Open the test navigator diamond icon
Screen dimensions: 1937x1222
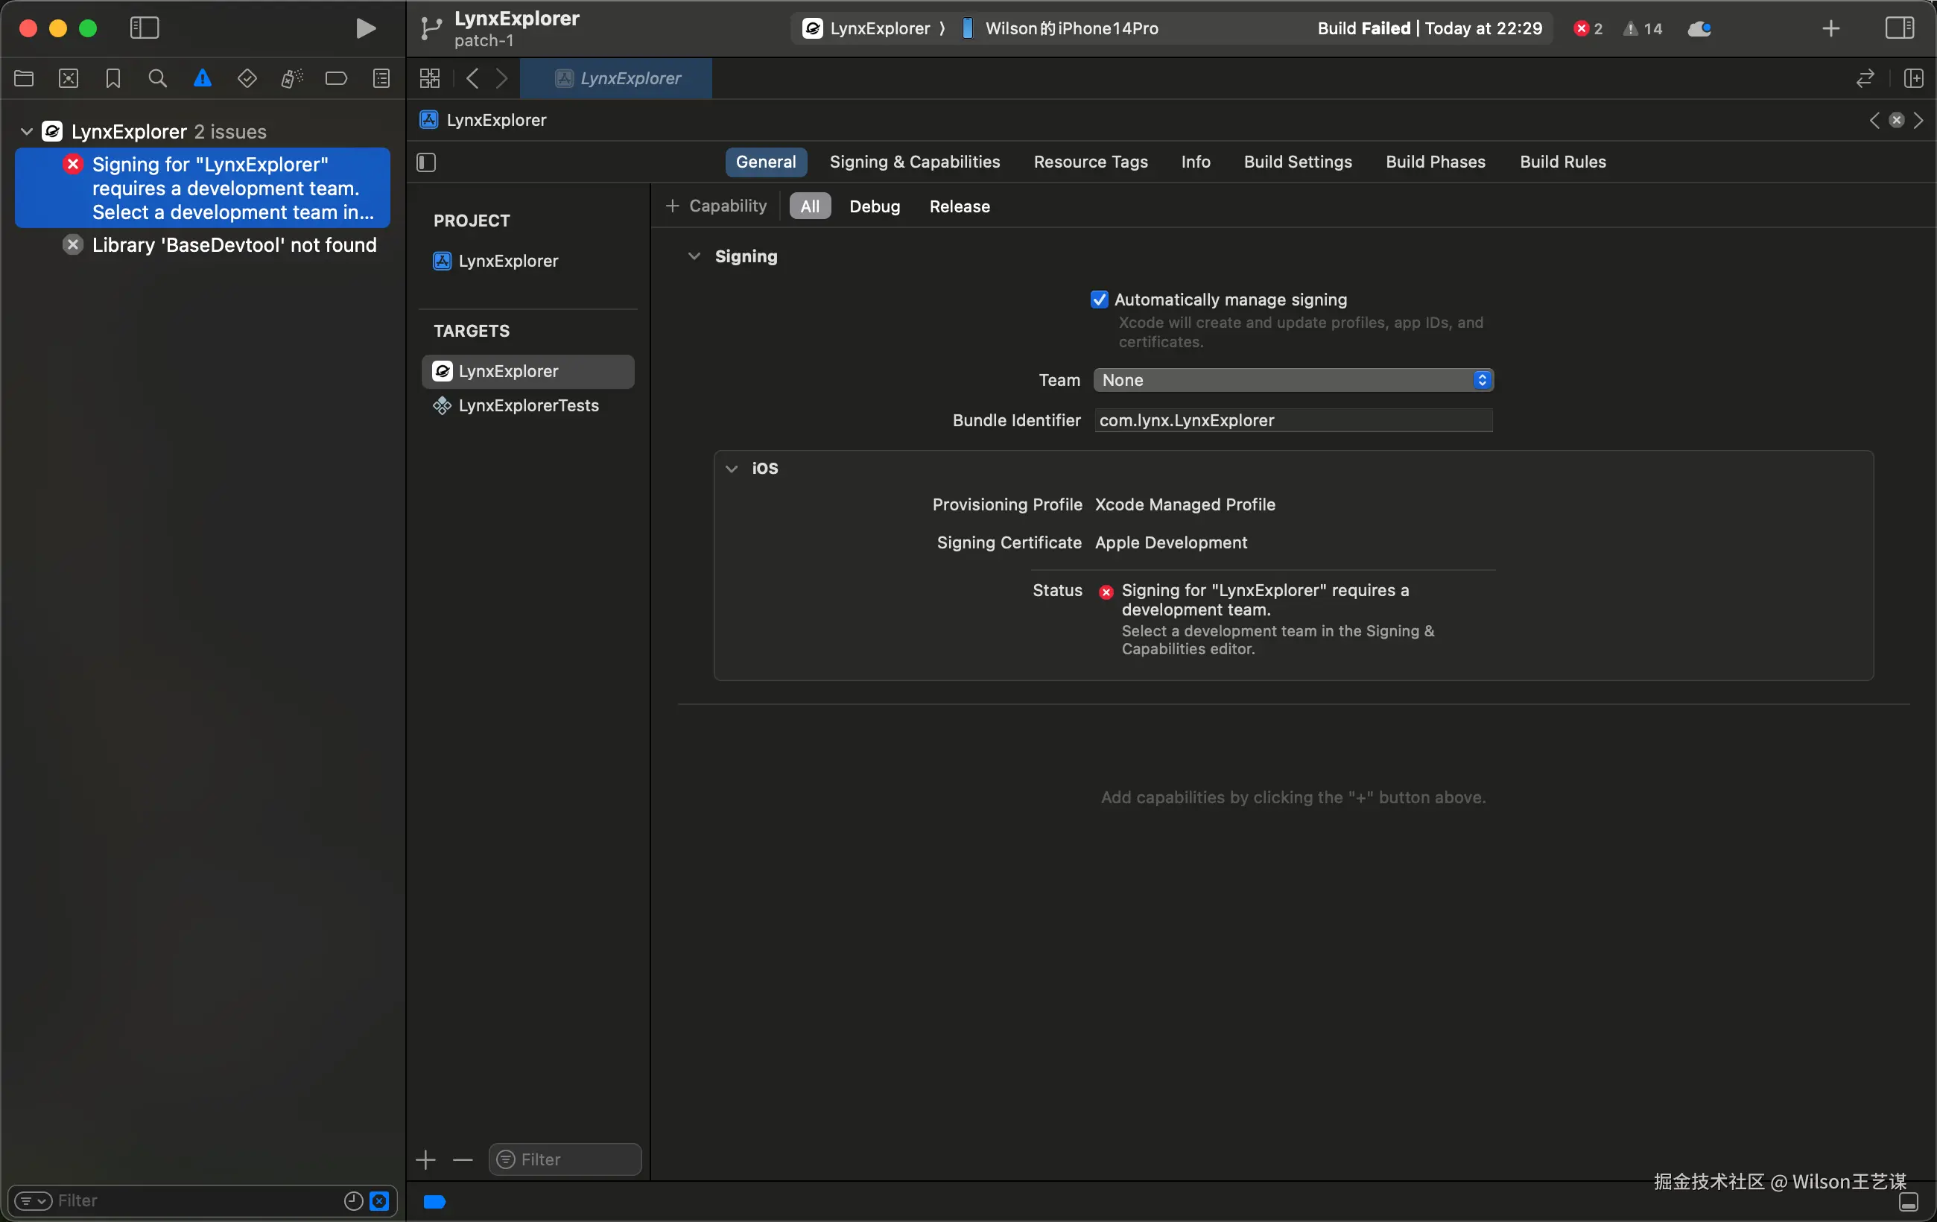(x=247, y=78)
